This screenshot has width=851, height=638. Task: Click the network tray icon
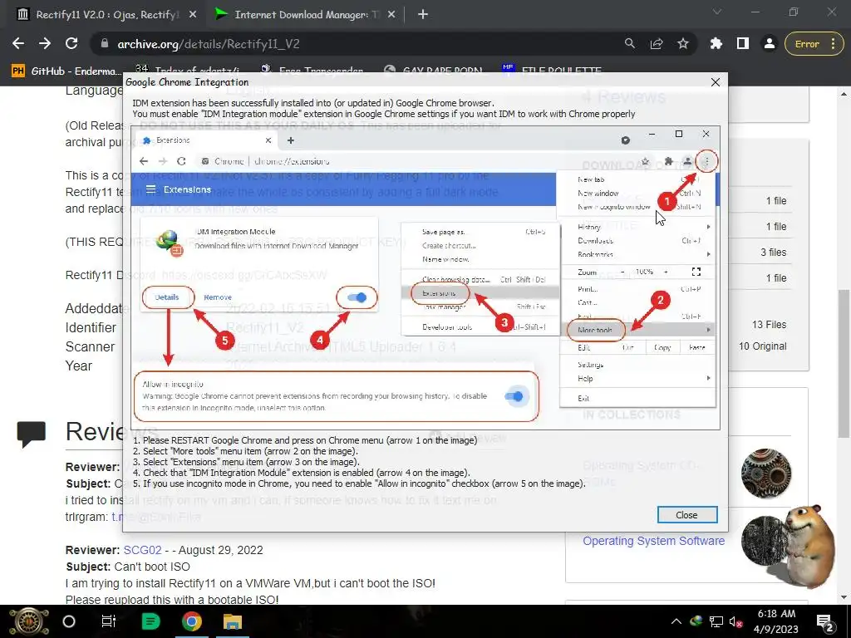(716, 621)
